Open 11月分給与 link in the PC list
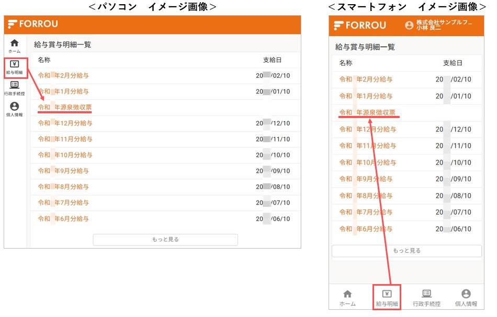 coord(65,139)
